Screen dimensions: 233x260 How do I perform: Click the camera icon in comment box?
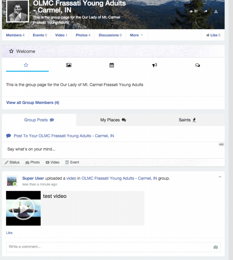click(215, 247)
